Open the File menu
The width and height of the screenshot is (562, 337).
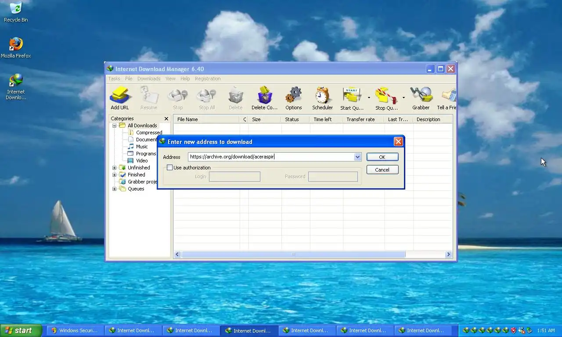tap(129, 79)
